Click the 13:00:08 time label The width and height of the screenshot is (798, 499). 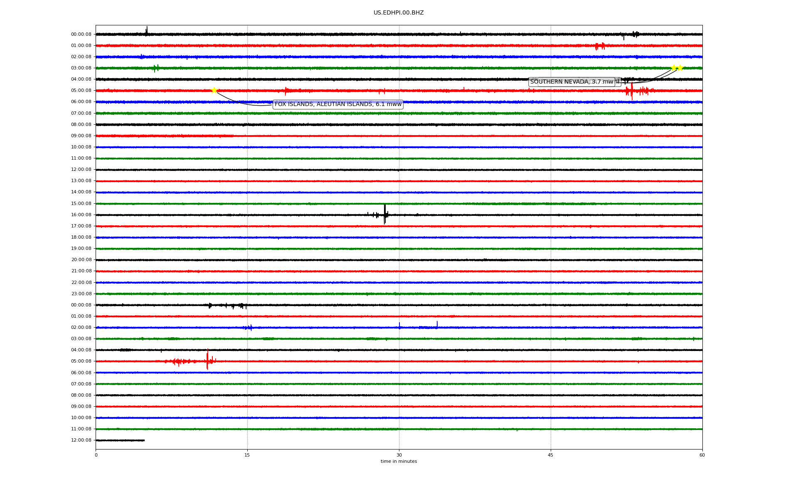tap(81, 181)
